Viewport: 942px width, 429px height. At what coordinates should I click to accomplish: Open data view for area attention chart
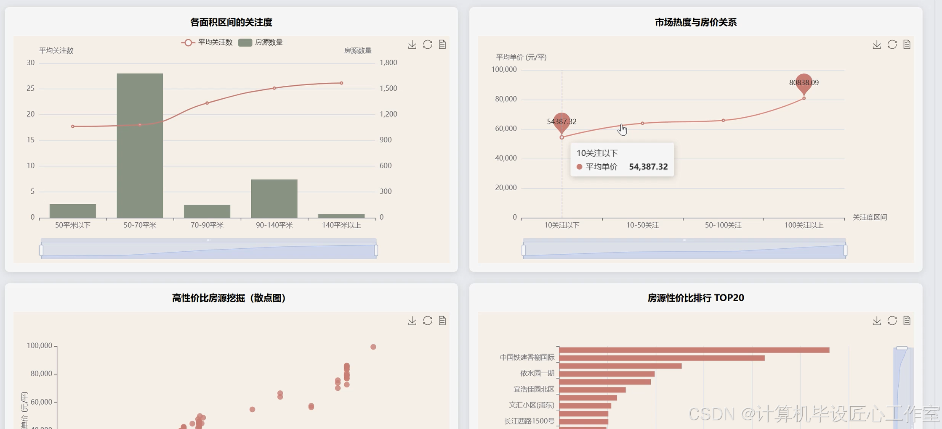(442, 45)
